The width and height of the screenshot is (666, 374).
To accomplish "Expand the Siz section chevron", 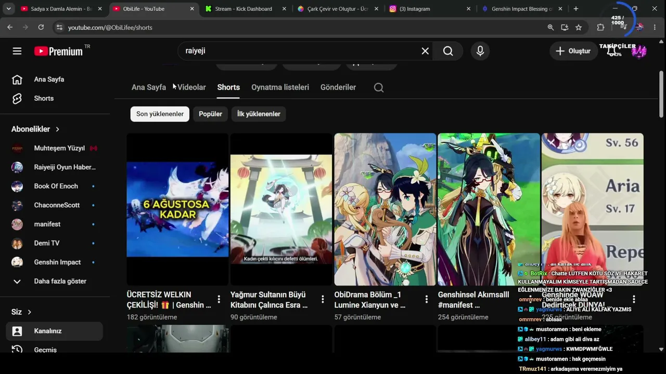I will coord(29,312).
